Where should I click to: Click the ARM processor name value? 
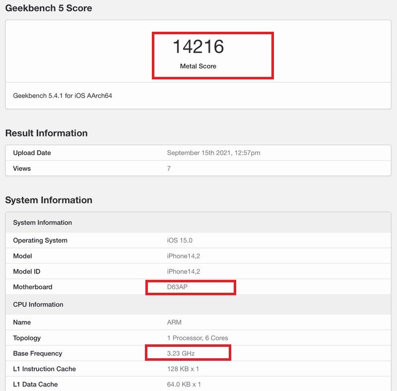click(x=174, y=322)
